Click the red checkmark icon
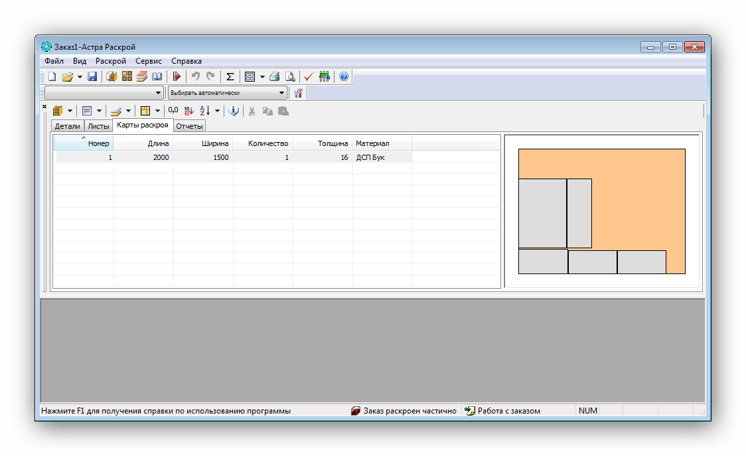This screenshot has height=456, width=746. pyautogui.click(x=309, y=76)
